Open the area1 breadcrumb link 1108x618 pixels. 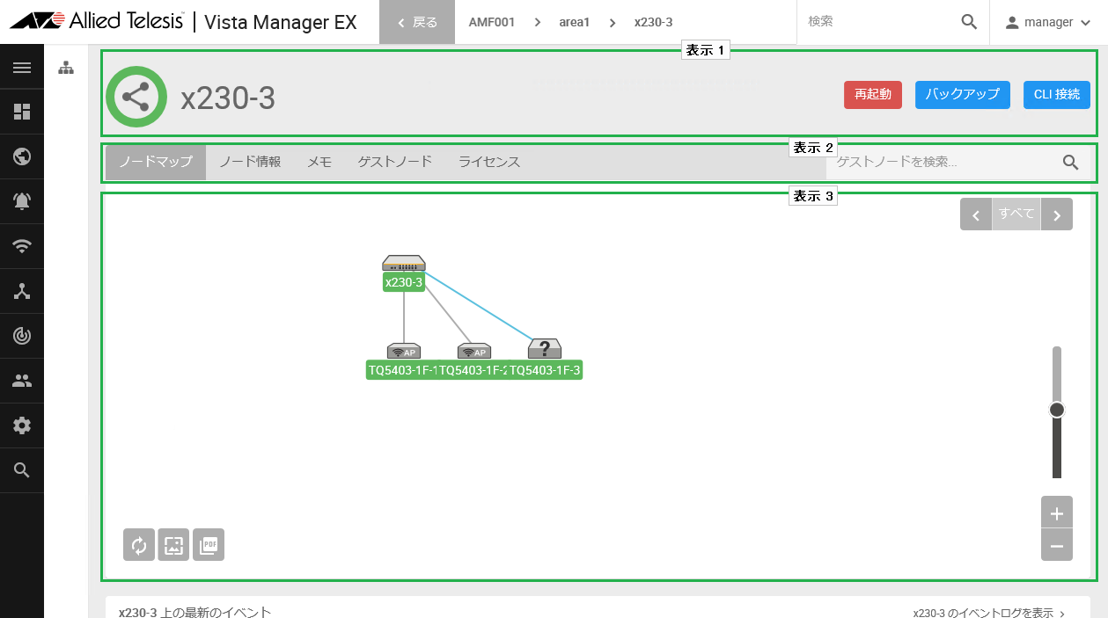pyautogui.click(x=574, y=22)
